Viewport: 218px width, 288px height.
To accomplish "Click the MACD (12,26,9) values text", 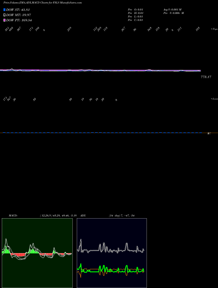I will (x=58, y=216).
